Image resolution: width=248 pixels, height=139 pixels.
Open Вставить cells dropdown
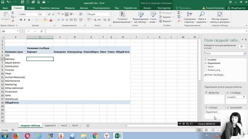pyautogui.click(x=174, y=13)
